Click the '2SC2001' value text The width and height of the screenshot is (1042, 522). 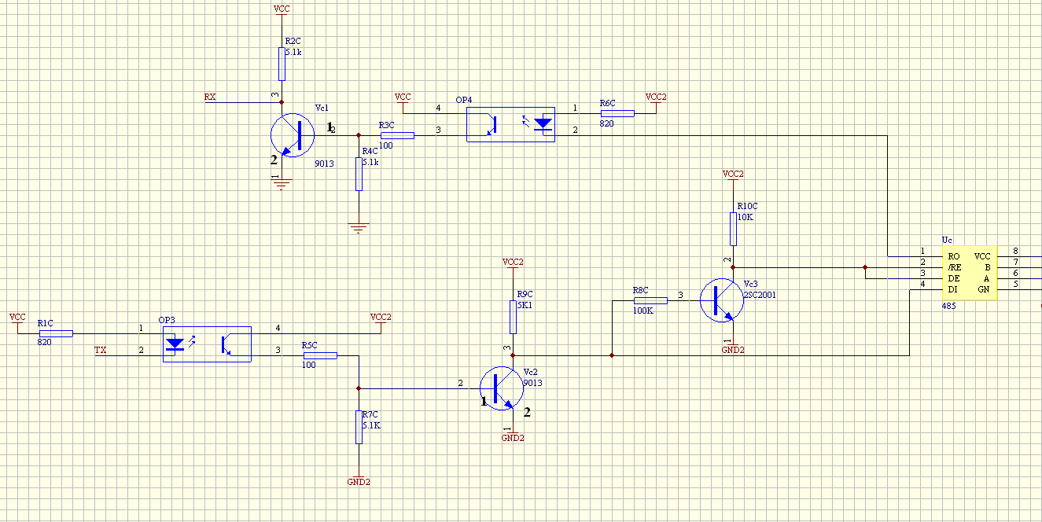760,294
